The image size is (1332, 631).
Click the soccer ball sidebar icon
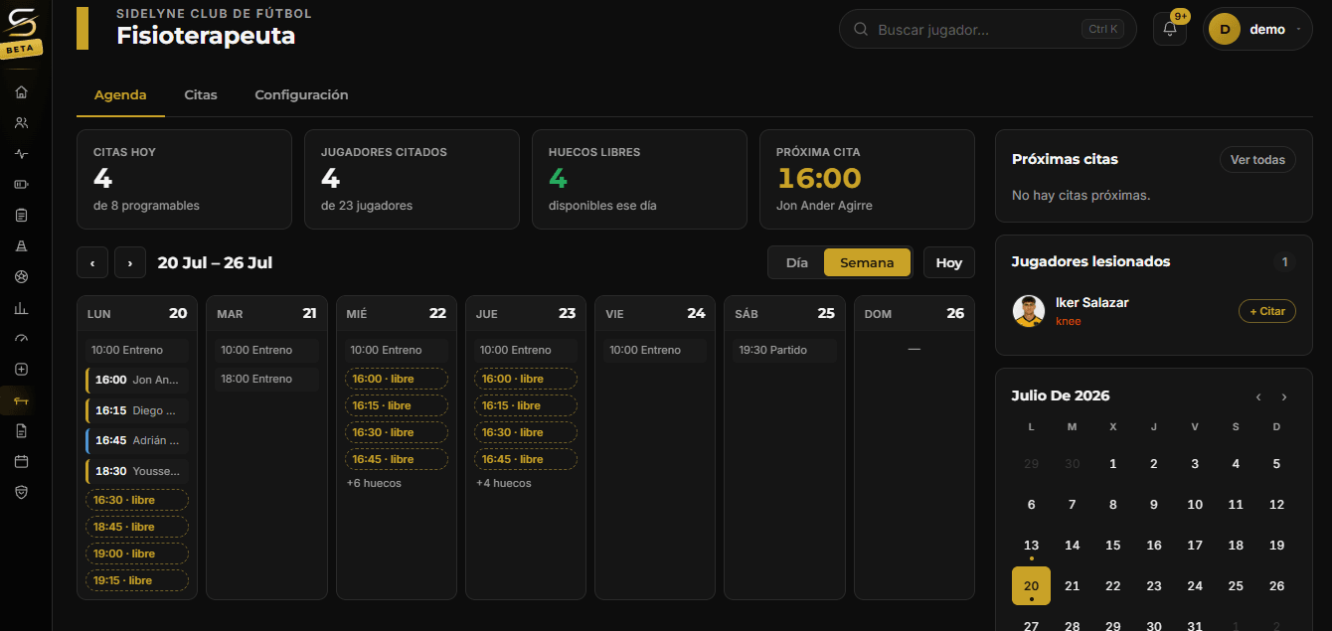[21, 276]
